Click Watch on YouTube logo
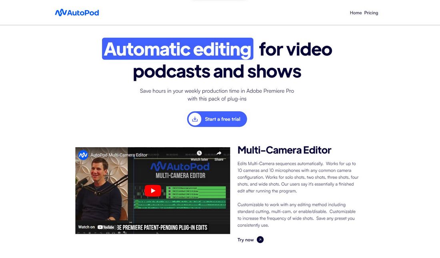 (x=96, y=227)
